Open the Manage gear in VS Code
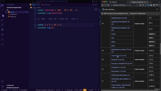This screenshot has width=161, height=91. click(2, 86)
